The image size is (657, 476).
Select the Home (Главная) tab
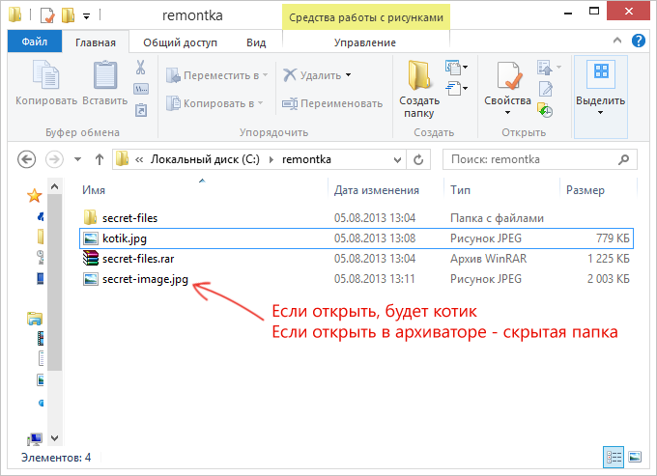point(96,42)
